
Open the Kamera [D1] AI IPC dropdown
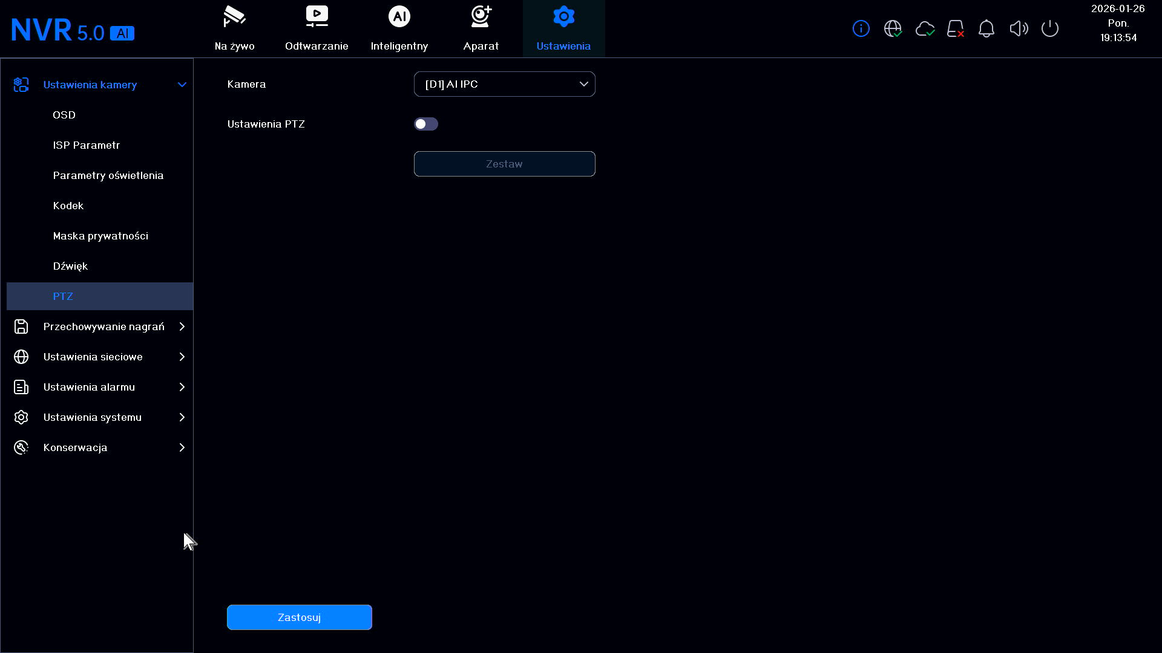(x=505, y=84)
